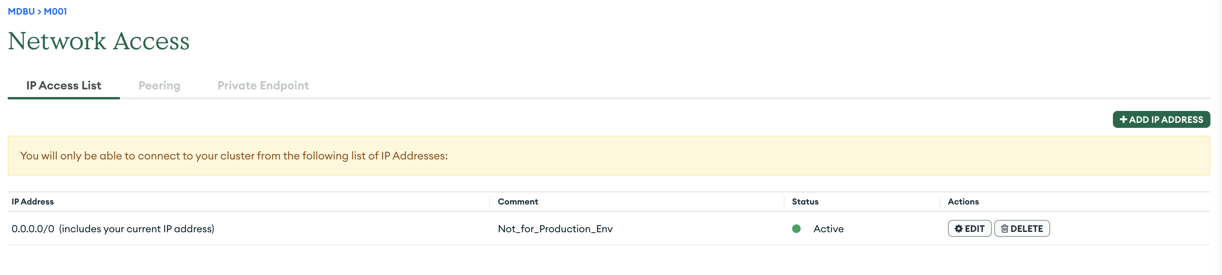The width and height of the screenshot is (1222, 275).
Task: Click the Active status label
Action: click(x=828, y=228)
